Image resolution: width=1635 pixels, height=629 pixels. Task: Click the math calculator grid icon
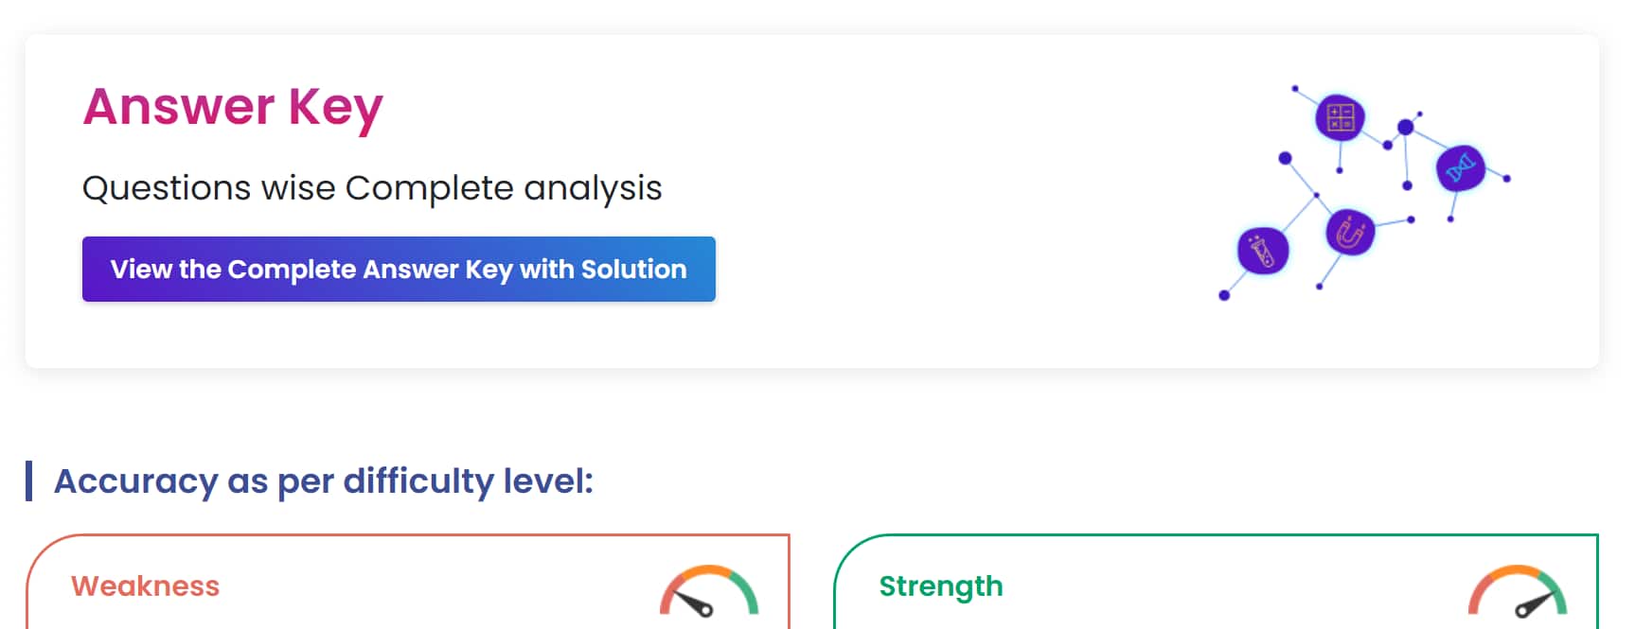coord(1340,118)
